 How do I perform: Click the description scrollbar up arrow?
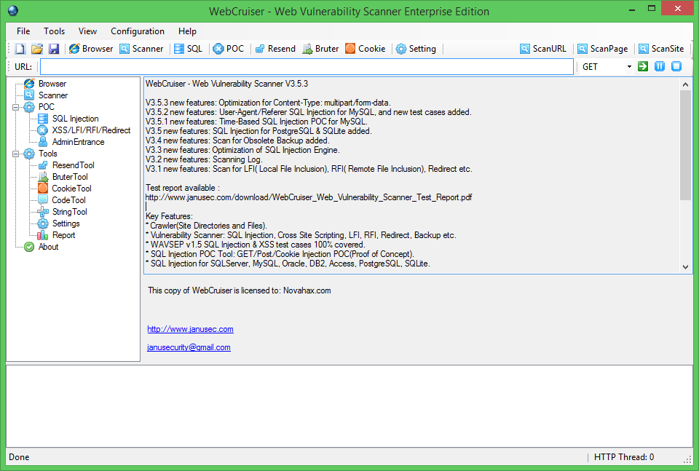[x=686, y=84]
